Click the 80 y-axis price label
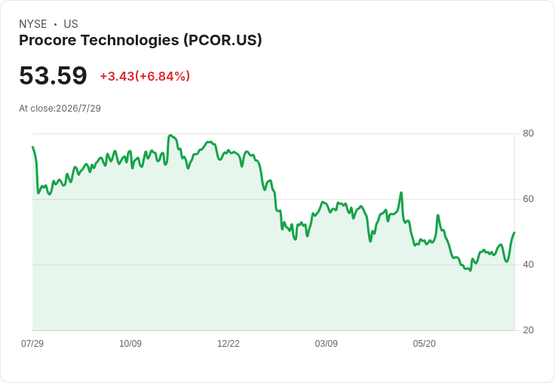Viewport: 555px width, 383px height. click(x=528, y=133)
